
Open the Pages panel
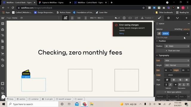[3, 41]
